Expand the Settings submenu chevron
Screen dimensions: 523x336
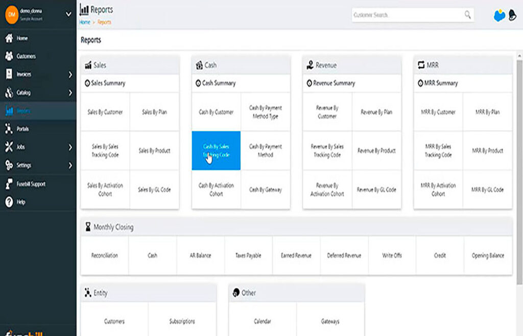click(70, 165)
